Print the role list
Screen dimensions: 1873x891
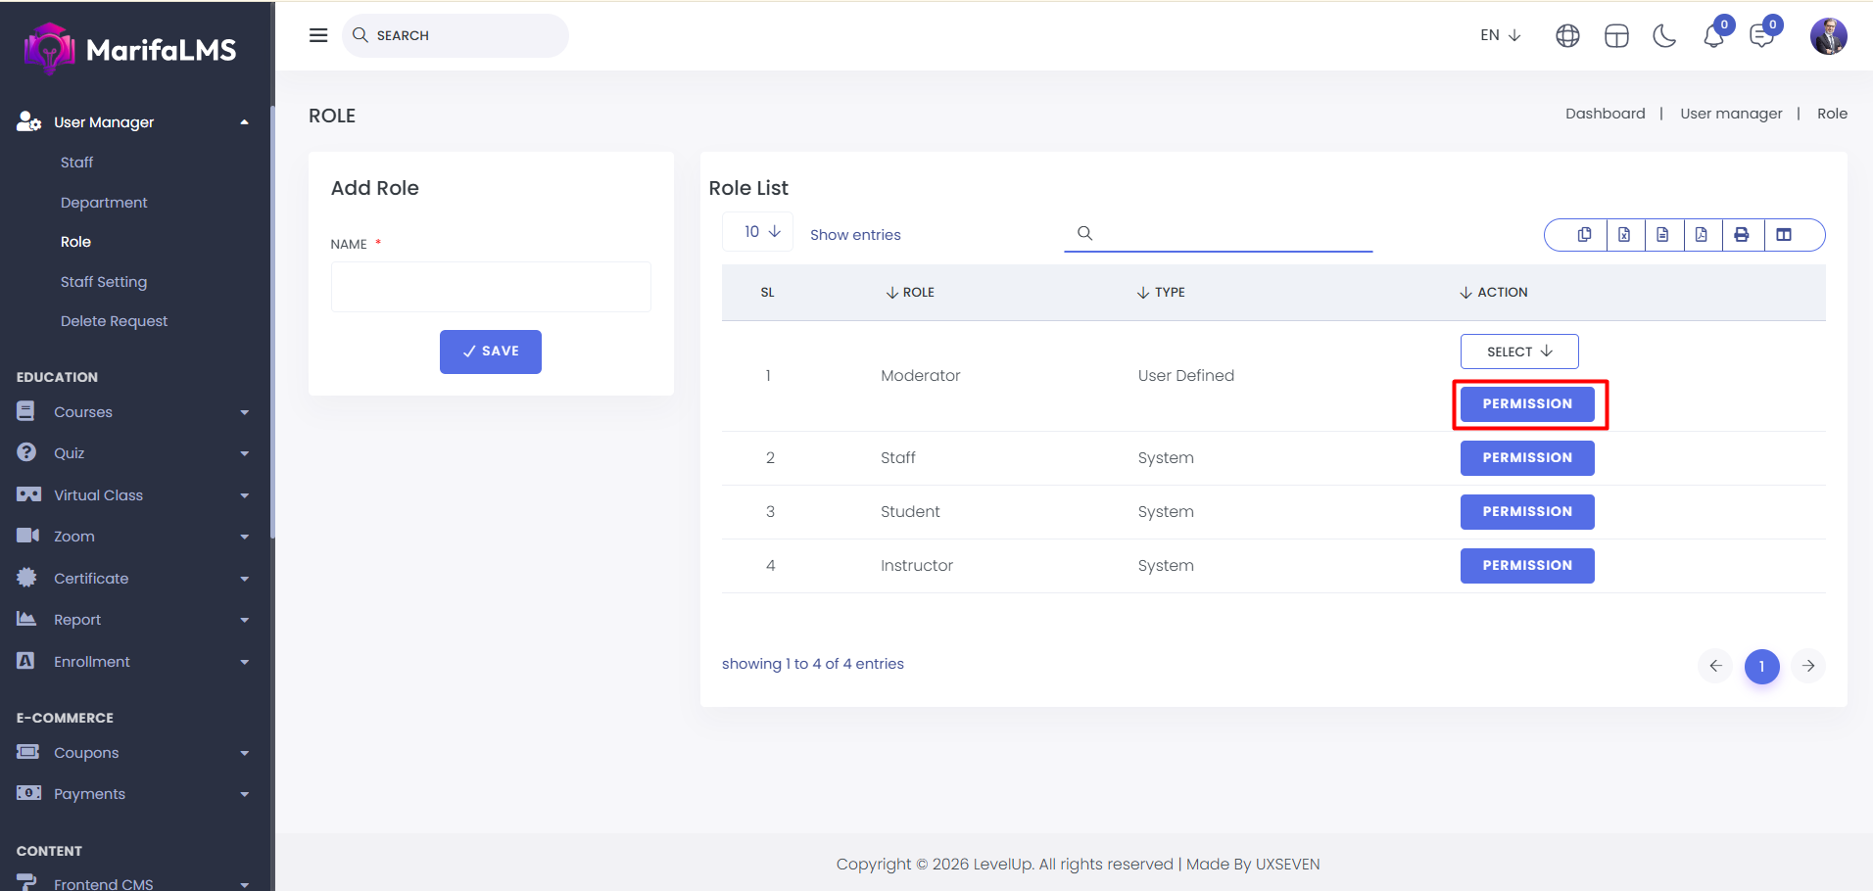1741,235
